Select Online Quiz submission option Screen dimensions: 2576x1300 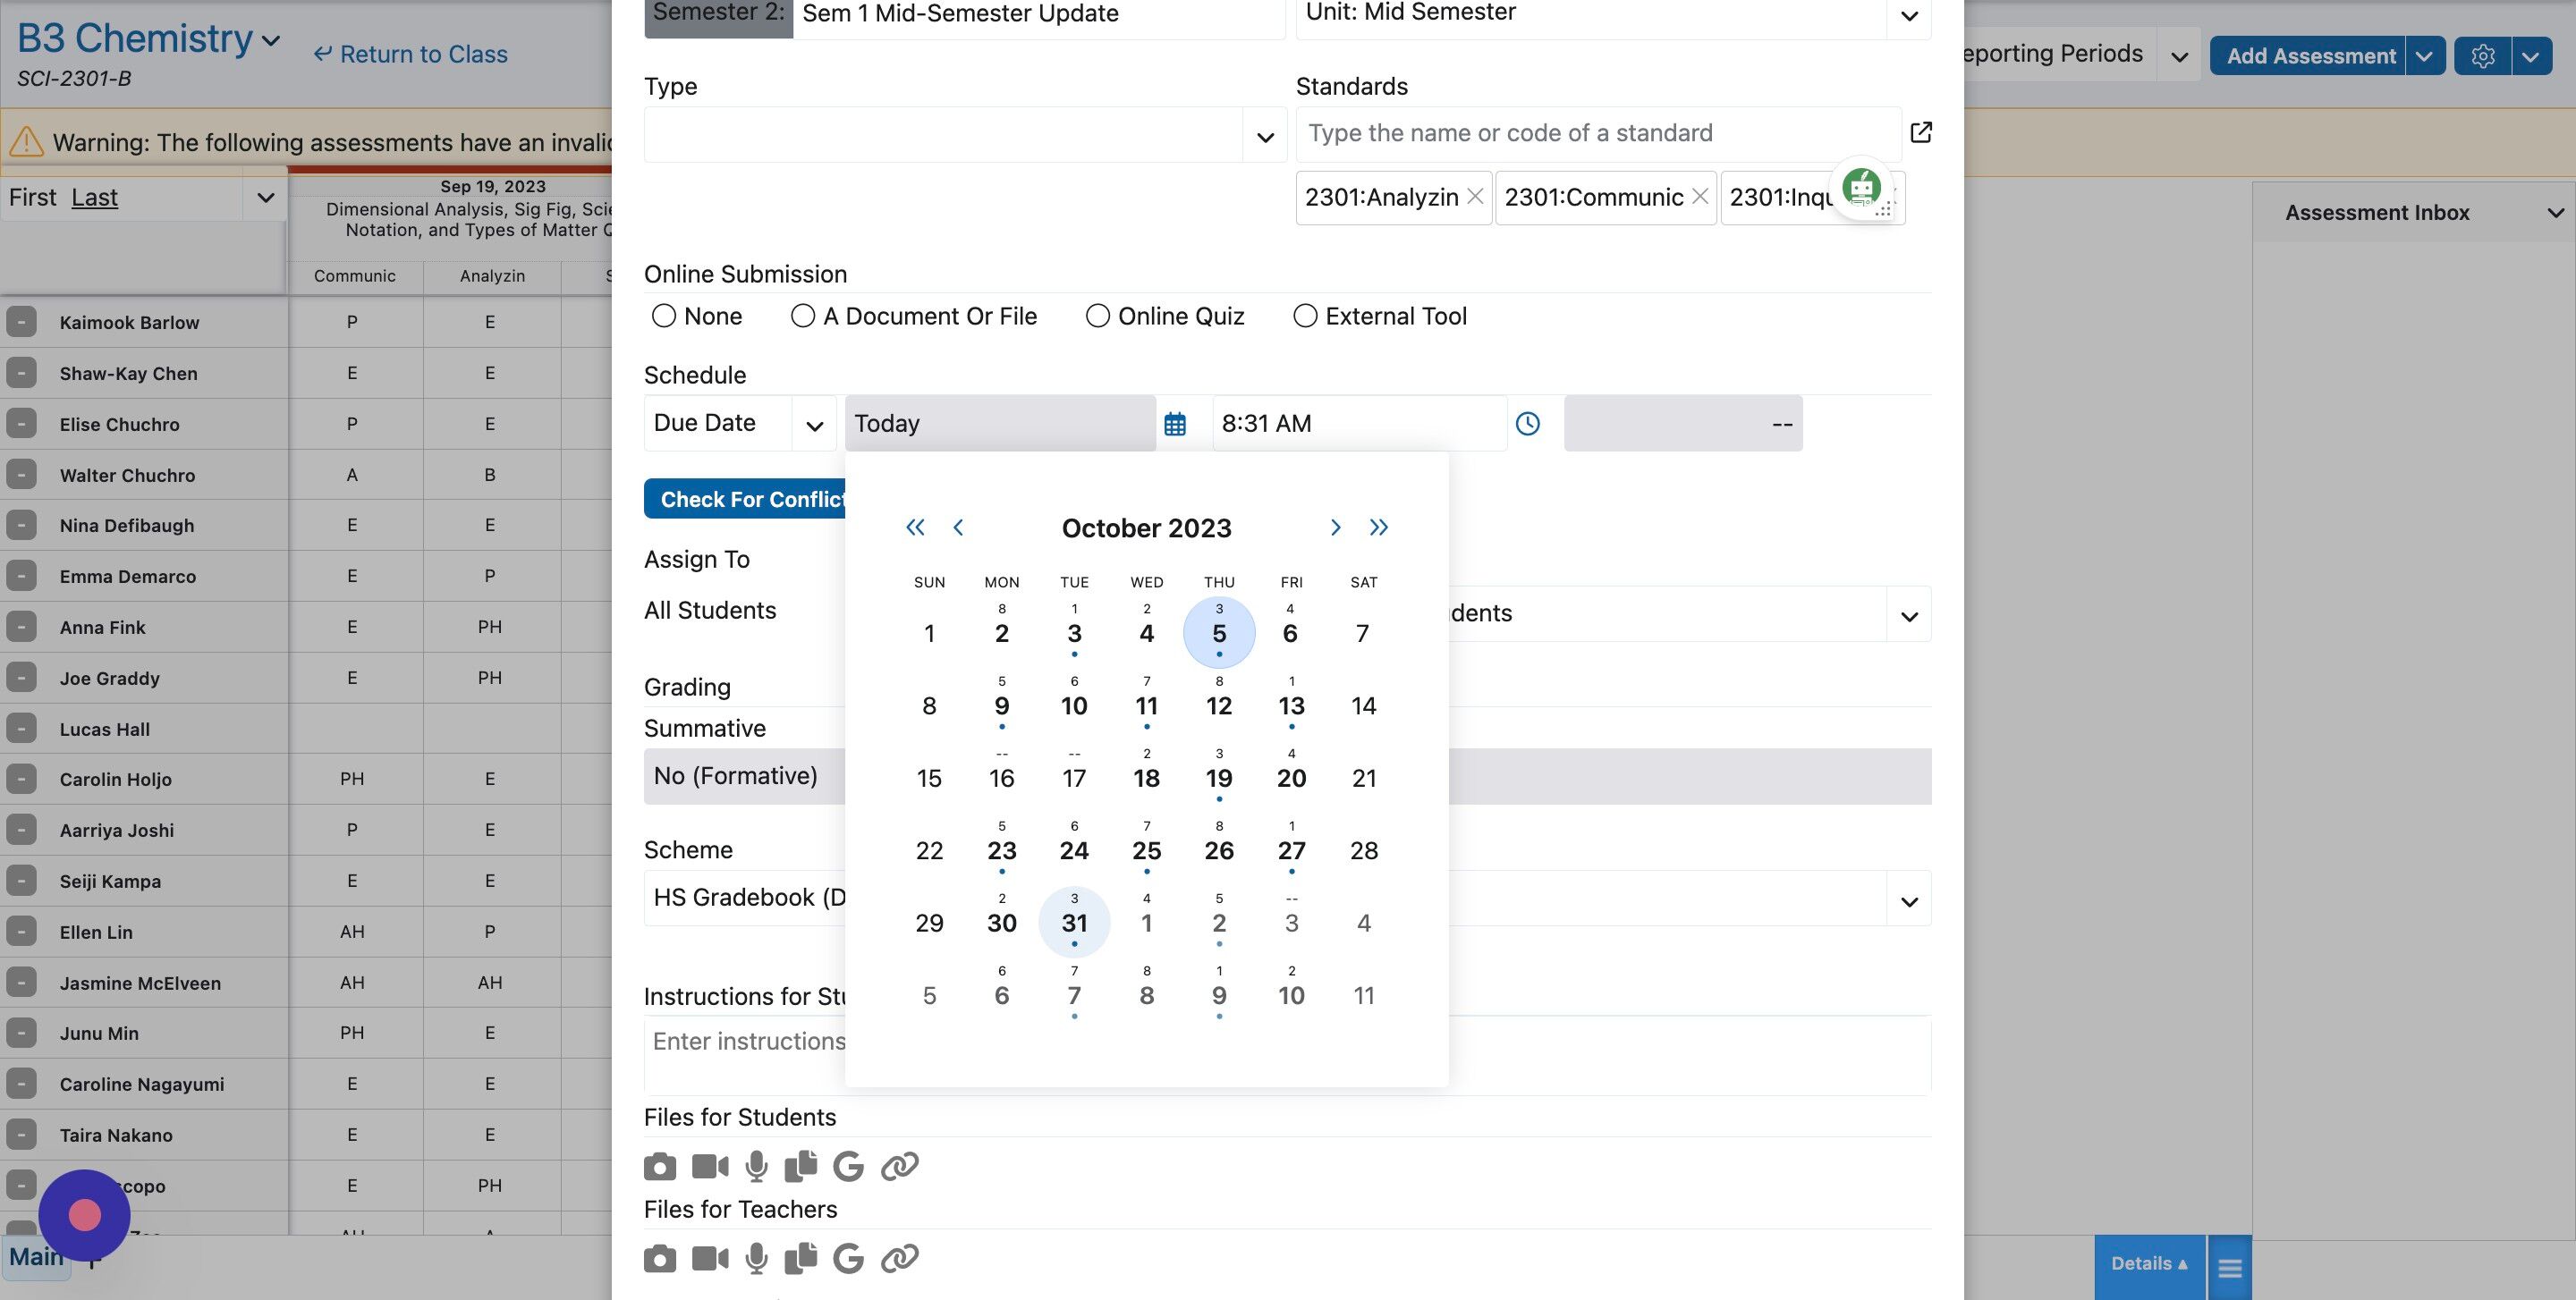[x=1097, y=316]
